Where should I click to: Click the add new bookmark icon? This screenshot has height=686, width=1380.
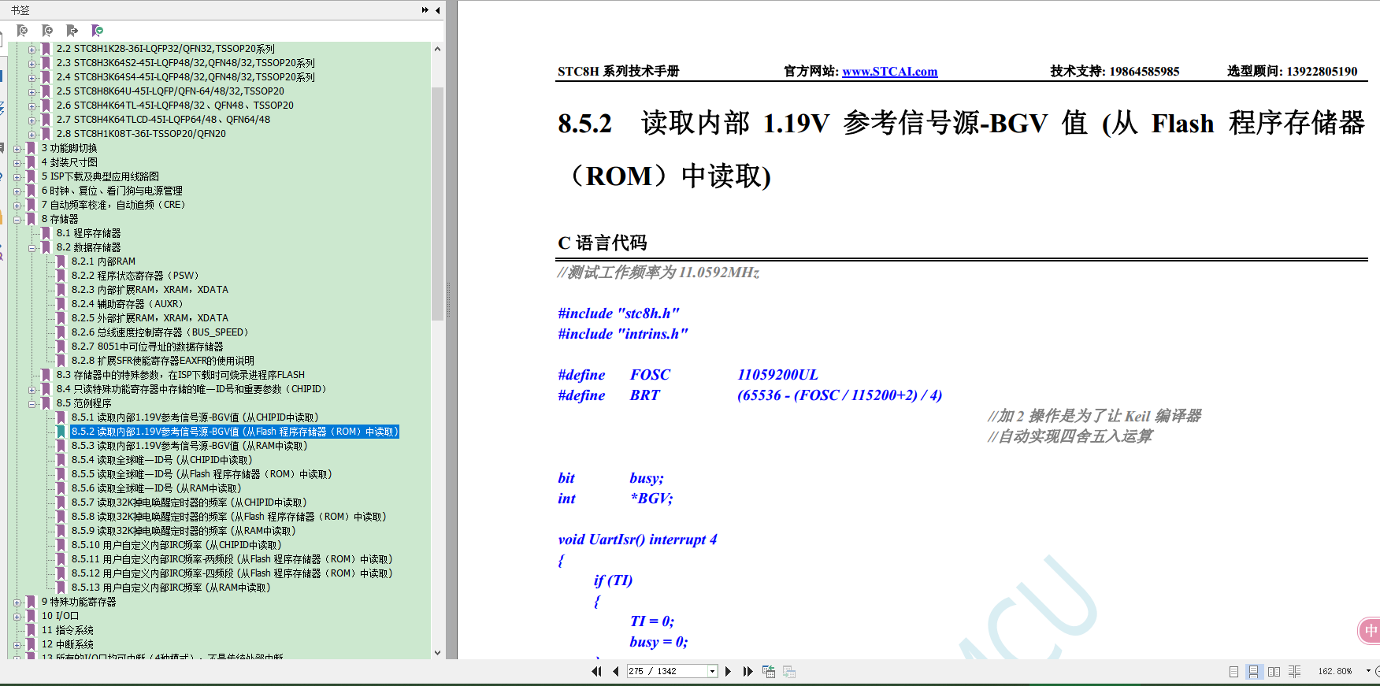pyautogui.click(x=47, y=31)
